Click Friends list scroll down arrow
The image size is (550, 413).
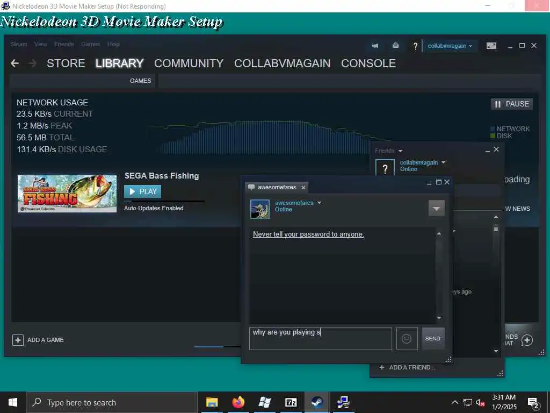(496, 351)
